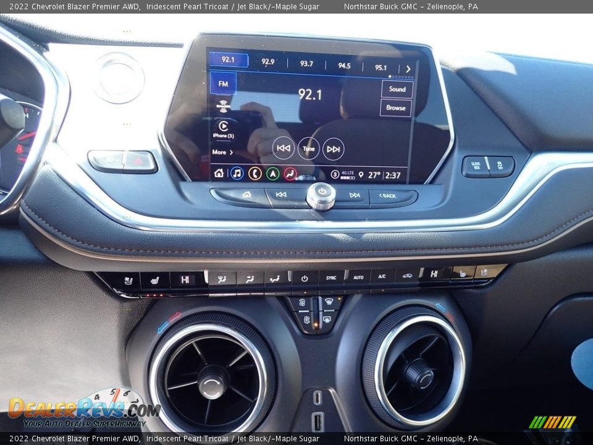Toggle the auto stop-start off button
Viewport: 593px width, 445px height.
500,166
